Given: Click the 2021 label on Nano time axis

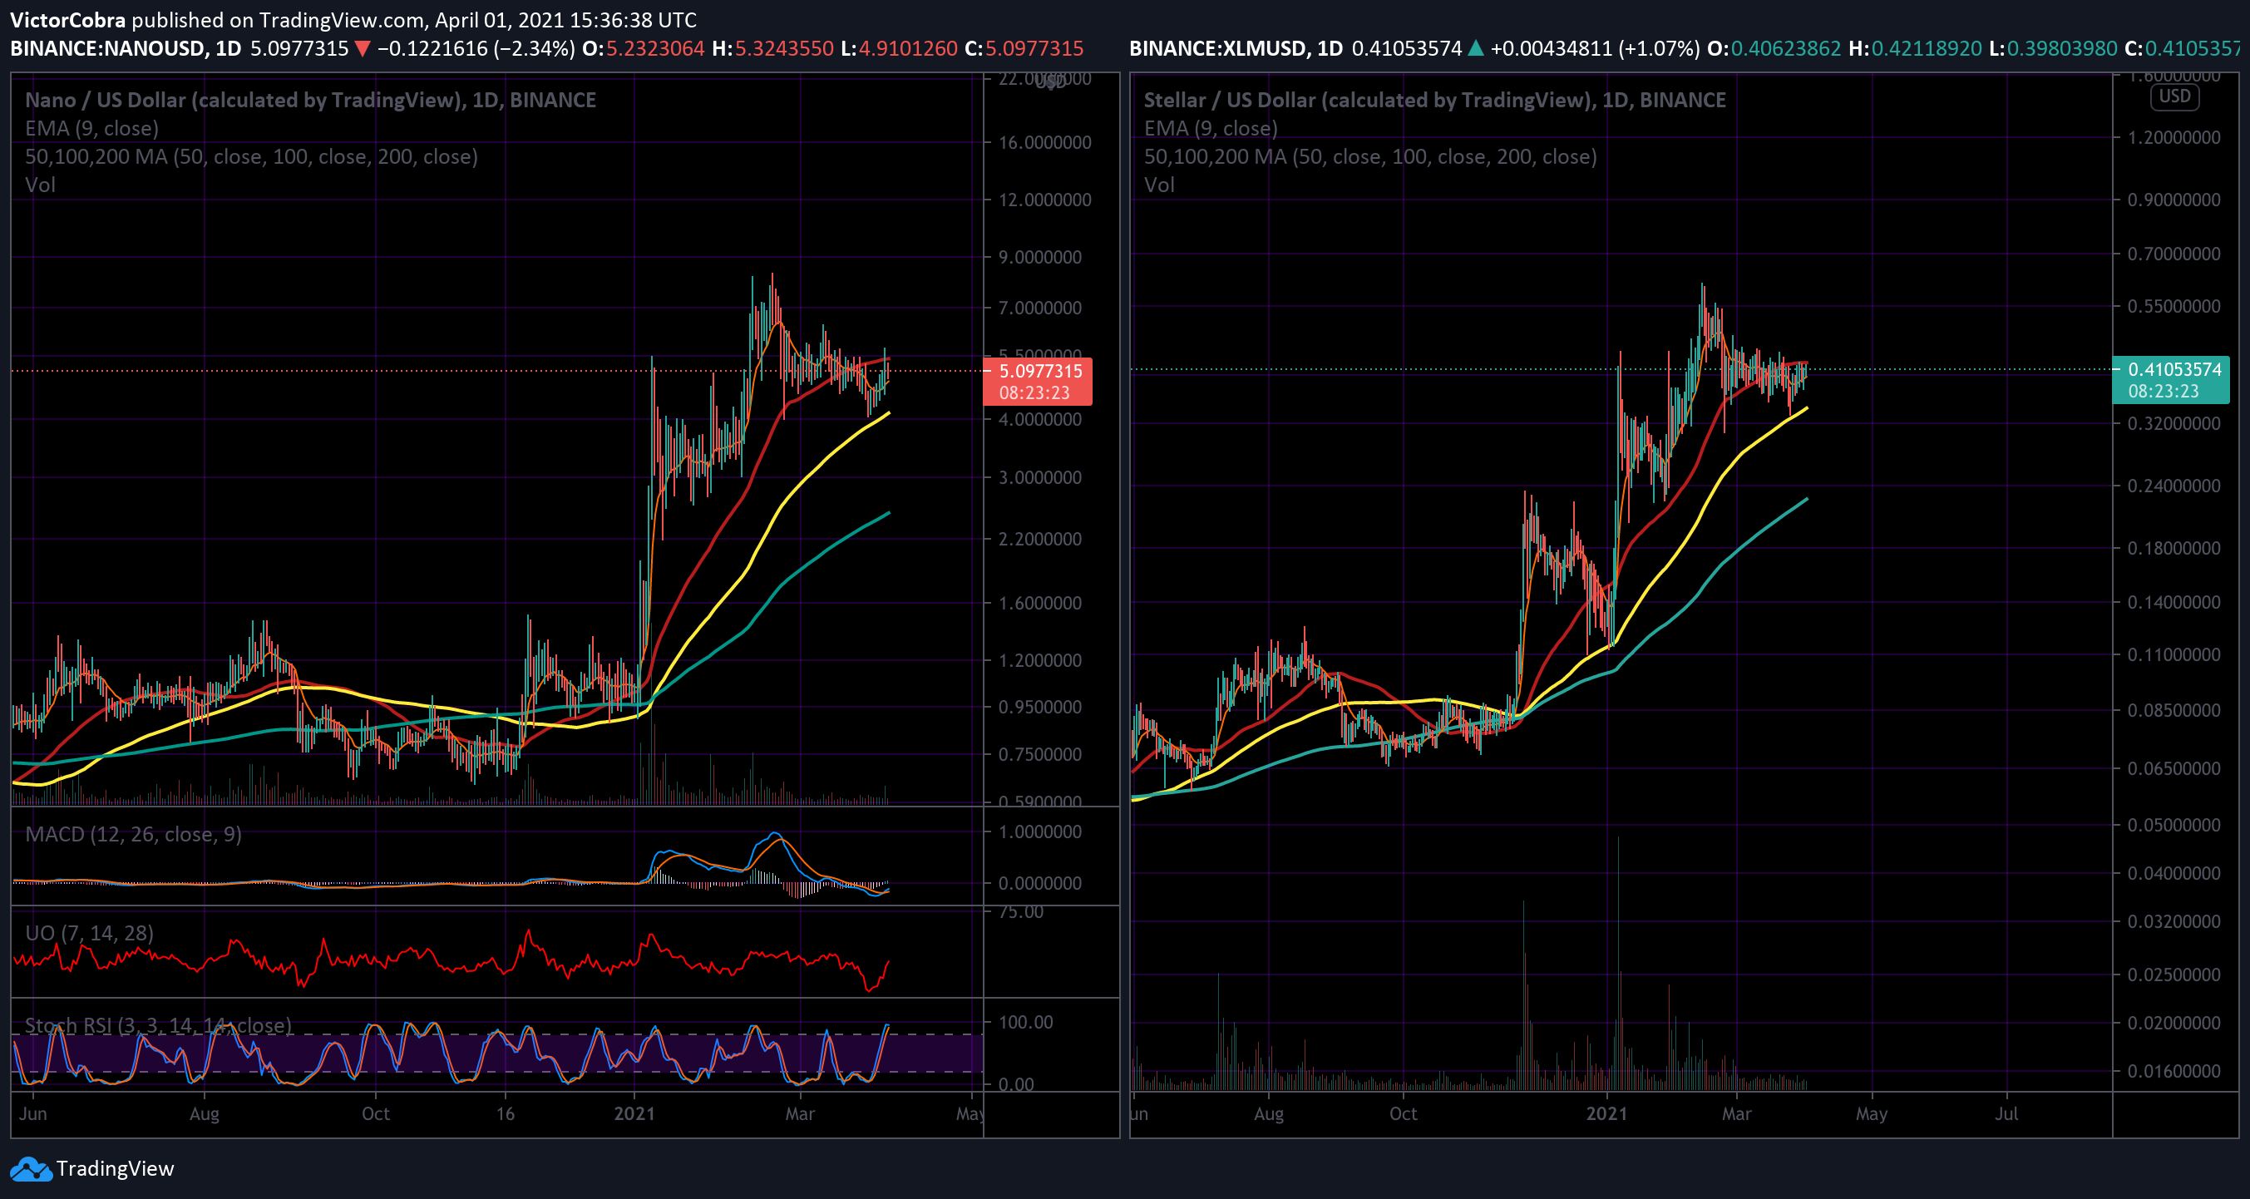Looking at the screenshot, I should [x=634, y=1113].
